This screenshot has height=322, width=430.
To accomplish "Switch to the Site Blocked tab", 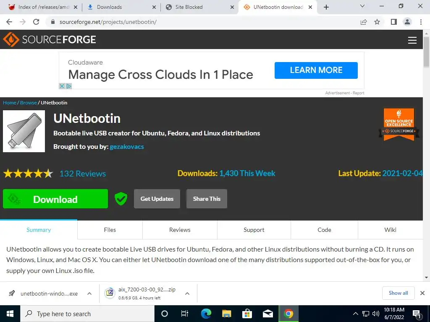I will point(199,7).
